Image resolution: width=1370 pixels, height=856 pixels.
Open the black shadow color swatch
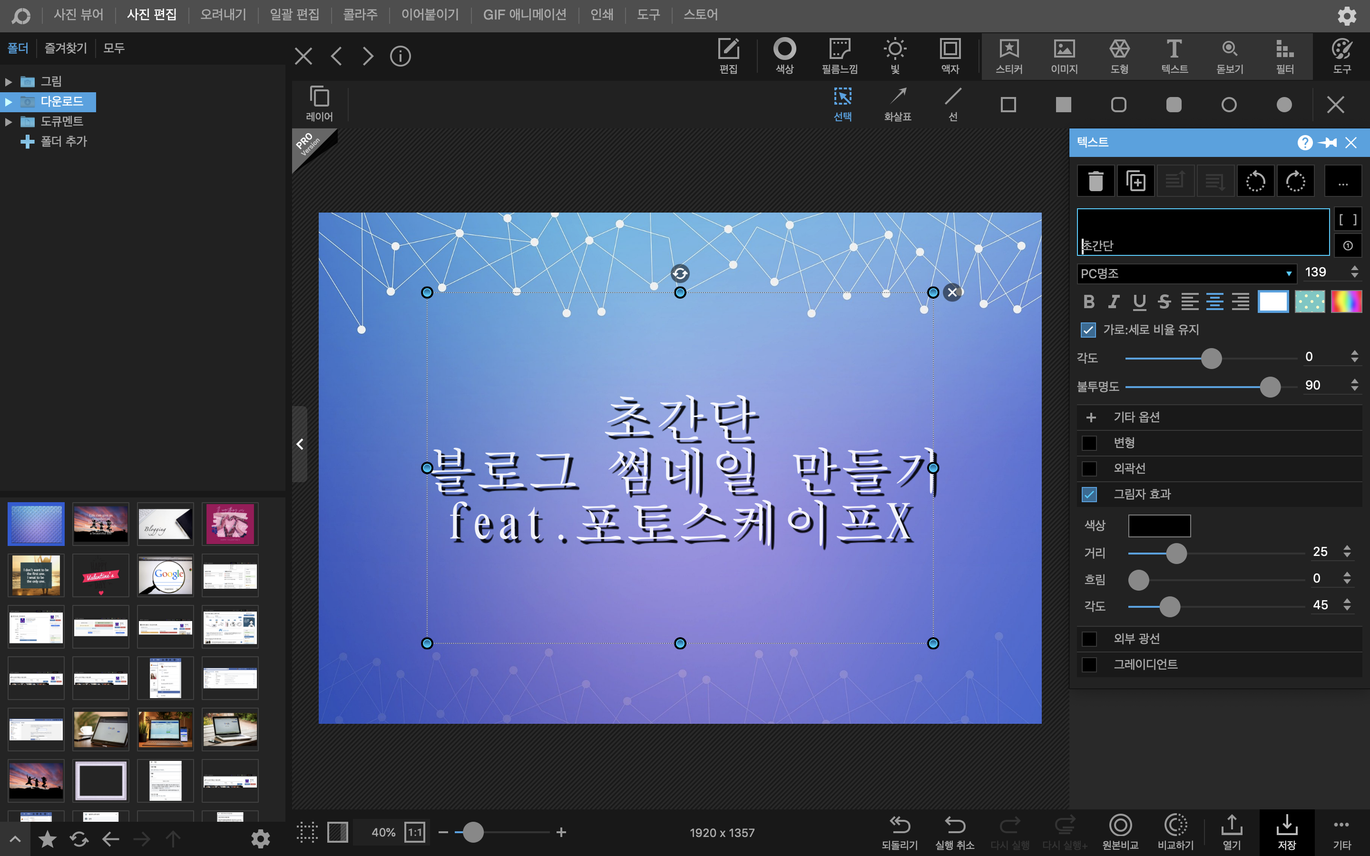[x=1159, y=525]
